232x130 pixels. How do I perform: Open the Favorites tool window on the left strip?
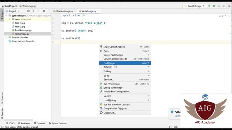(x=2, y=113)
